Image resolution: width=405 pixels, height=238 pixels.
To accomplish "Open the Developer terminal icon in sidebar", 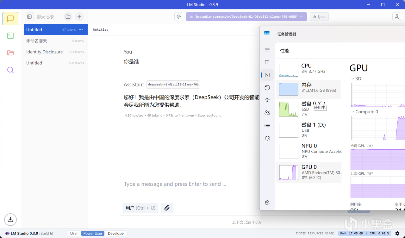I will (10, 36).
